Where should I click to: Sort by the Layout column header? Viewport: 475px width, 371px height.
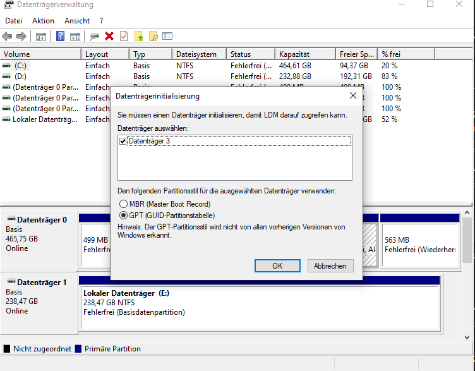point(105,54)
